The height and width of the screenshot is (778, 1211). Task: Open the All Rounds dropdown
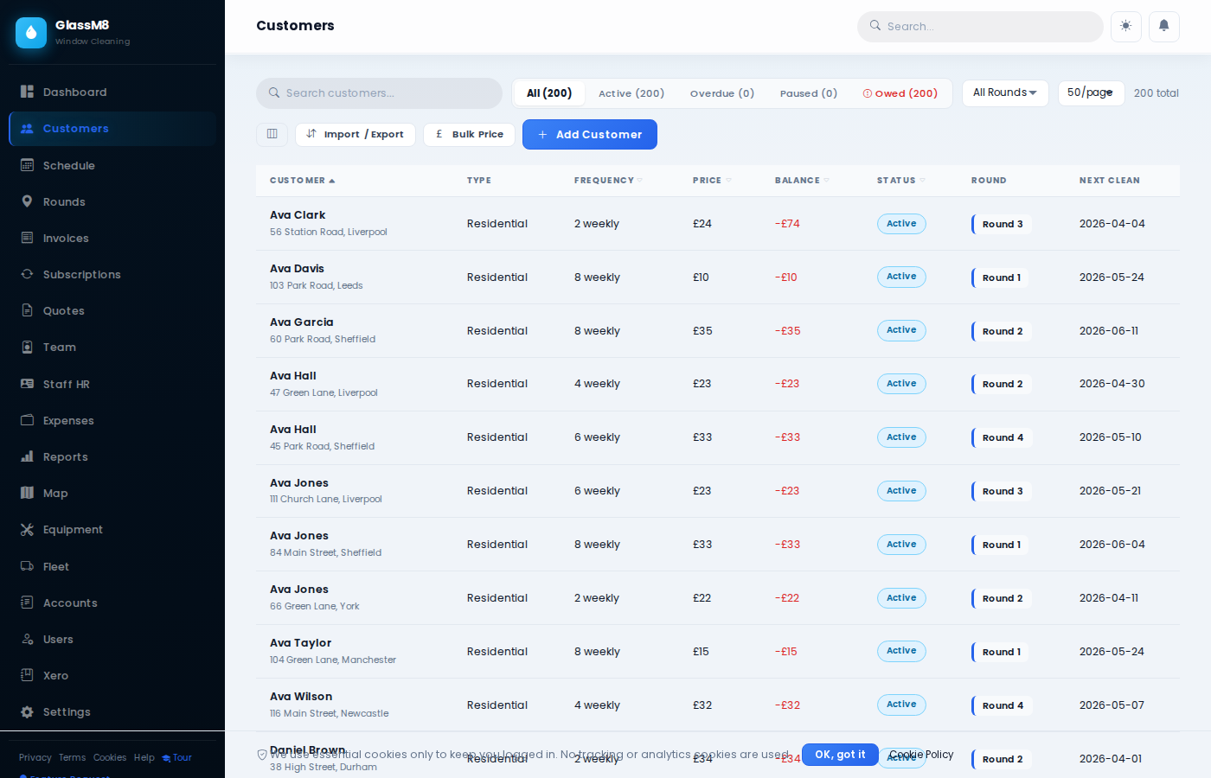point(1004,92)
